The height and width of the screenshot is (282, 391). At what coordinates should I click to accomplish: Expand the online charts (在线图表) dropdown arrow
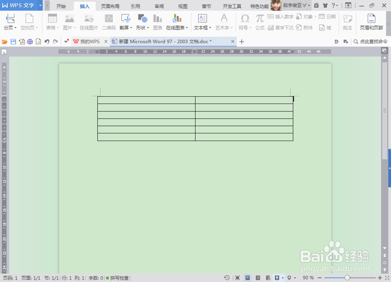pyautogui.click(x=187, y=28)
